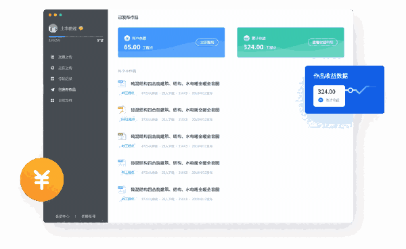The height and width of the screenshot is (249, 406).
Task: Click the cumulative earnings icon on green card
Action: (x=246, y=38)
